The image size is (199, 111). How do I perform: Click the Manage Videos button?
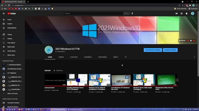click(170, 50)
